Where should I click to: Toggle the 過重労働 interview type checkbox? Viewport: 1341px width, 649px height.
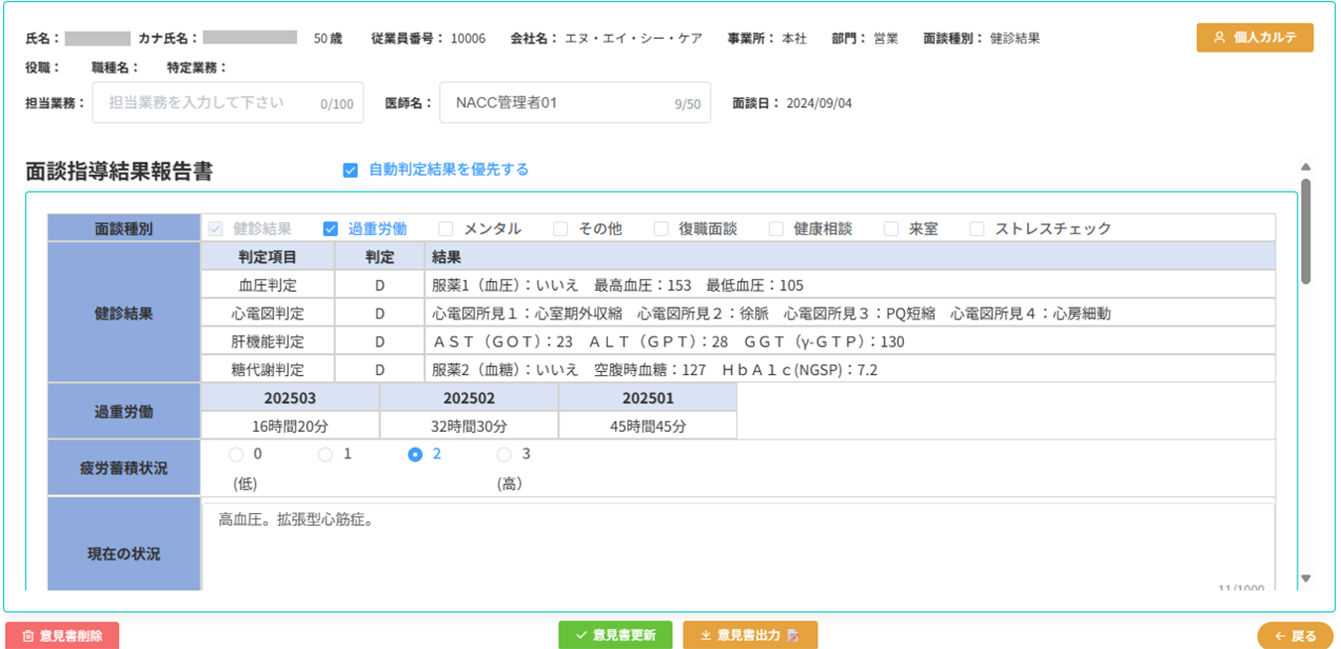331,229
